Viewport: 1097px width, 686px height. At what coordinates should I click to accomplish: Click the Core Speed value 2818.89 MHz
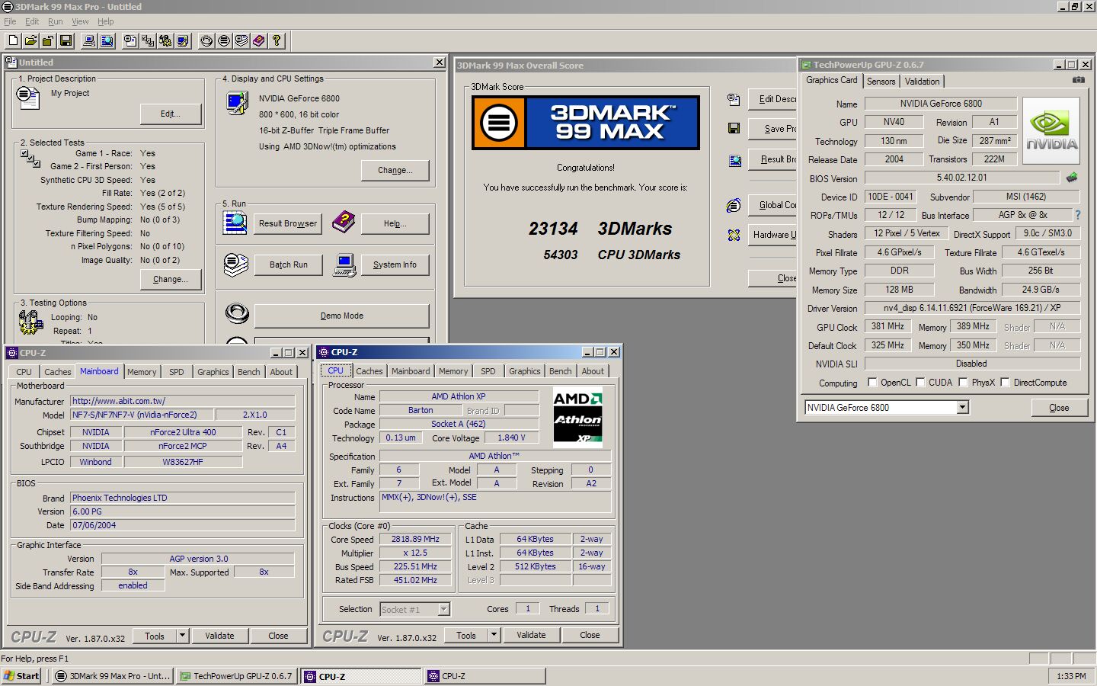tap(415, 539)
